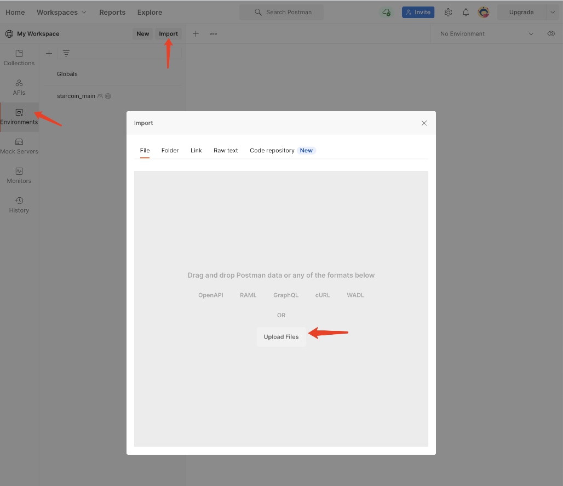This screenshot has width=563, height=486.
Task: Show History in the sidebar
Action: (19, 204)
